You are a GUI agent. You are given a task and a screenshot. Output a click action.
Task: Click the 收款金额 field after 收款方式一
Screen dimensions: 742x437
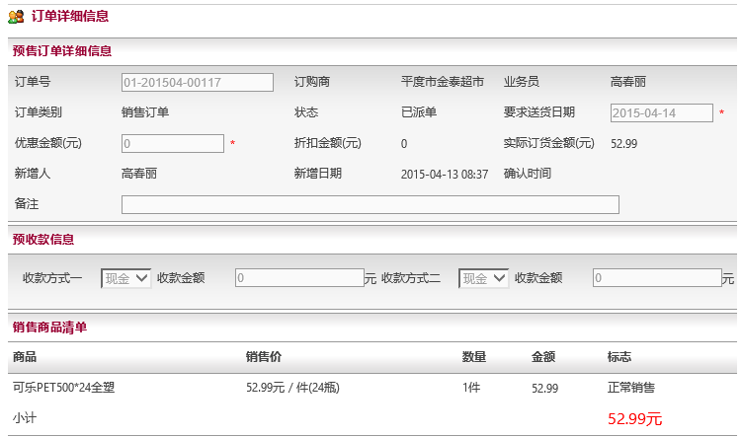(299, 278)
